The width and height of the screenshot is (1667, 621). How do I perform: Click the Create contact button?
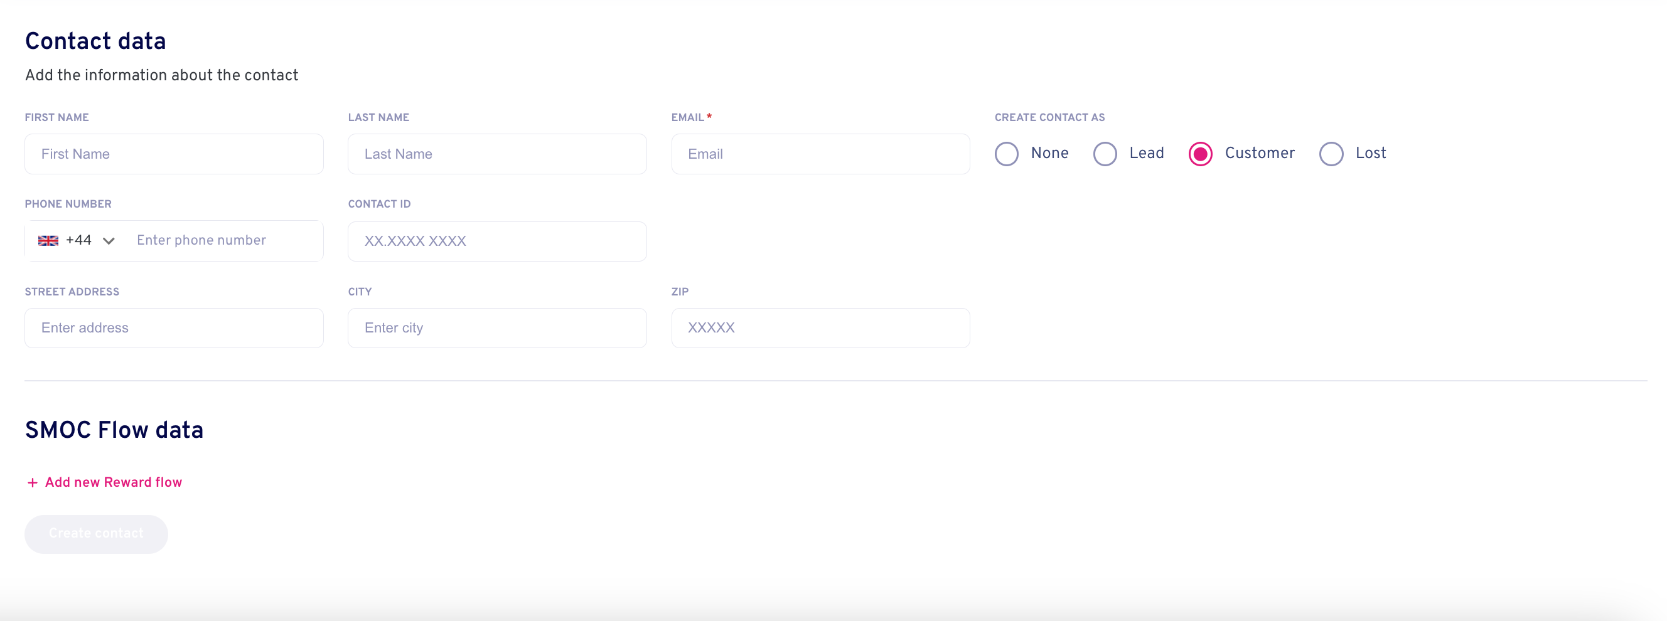tap(97, 534)
